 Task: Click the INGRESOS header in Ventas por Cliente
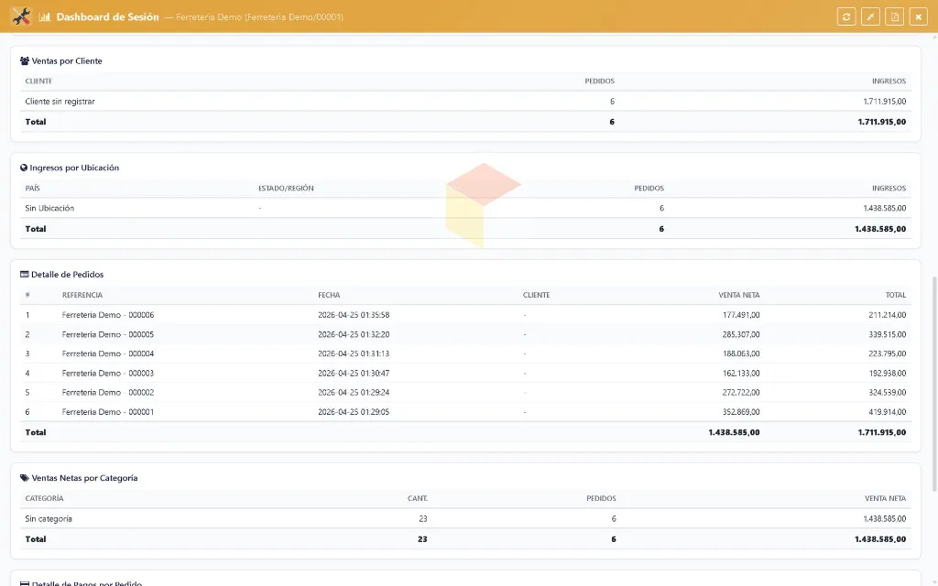click(889, 81)
